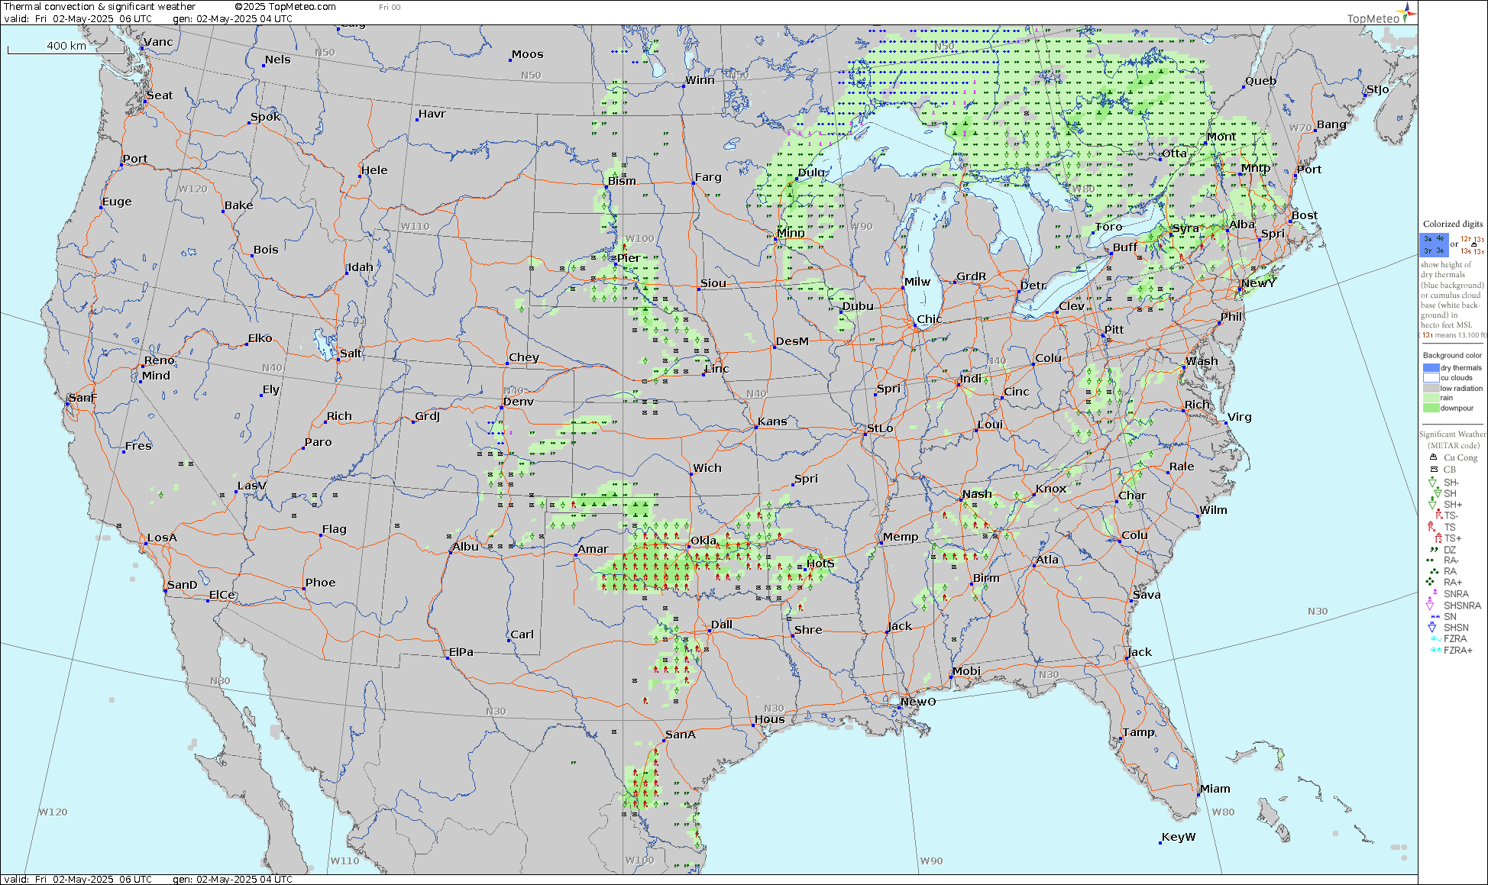Click the 'Fri 00' label at top
The height and width of the screenshot is (885, 1488).
(390, 7)
